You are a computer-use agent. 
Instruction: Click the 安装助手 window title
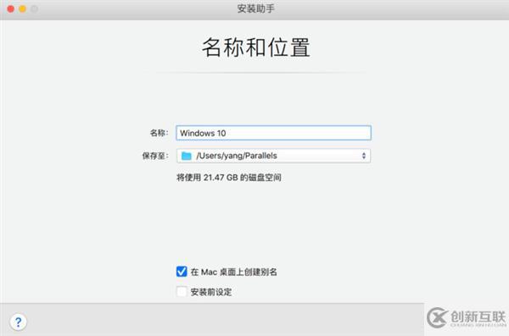tap(256, 8)
